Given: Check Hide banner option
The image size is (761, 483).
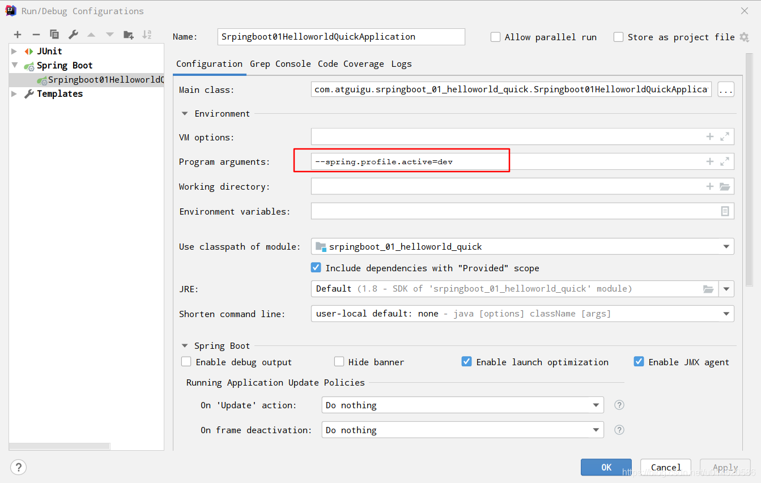Looking at the screenshot, I should (x=339, y=361).
